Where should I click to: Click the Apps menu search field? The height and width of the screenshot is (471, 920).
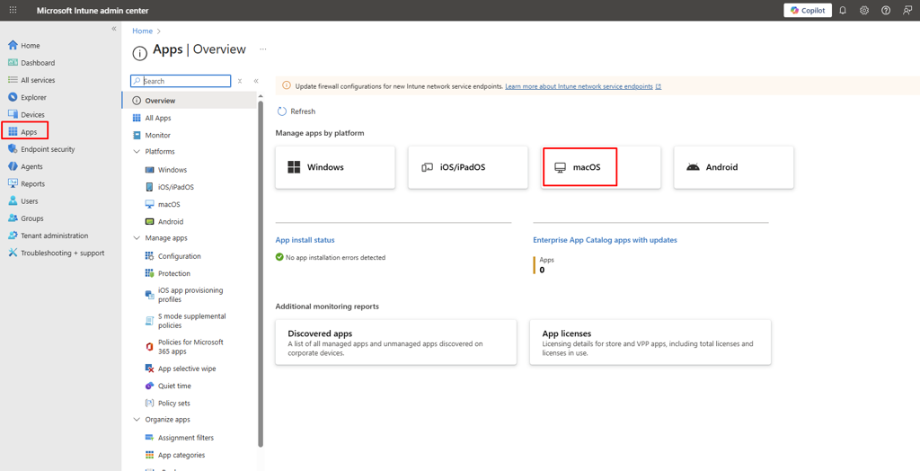point(184,81)
